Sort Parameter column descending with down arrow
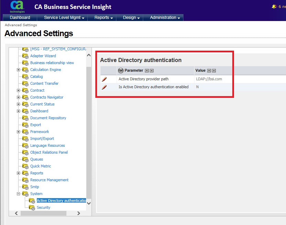The height and width of the screenshot is (225, 286). 151,71
